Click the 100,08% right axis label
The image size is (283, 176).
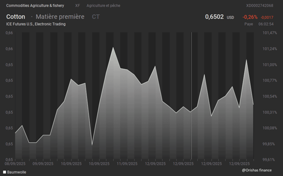269,128
